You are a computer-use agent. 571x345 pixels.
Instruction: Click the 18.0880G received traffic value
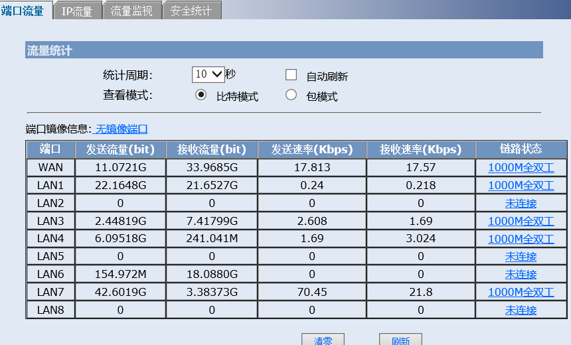click(x=212, y=275)
